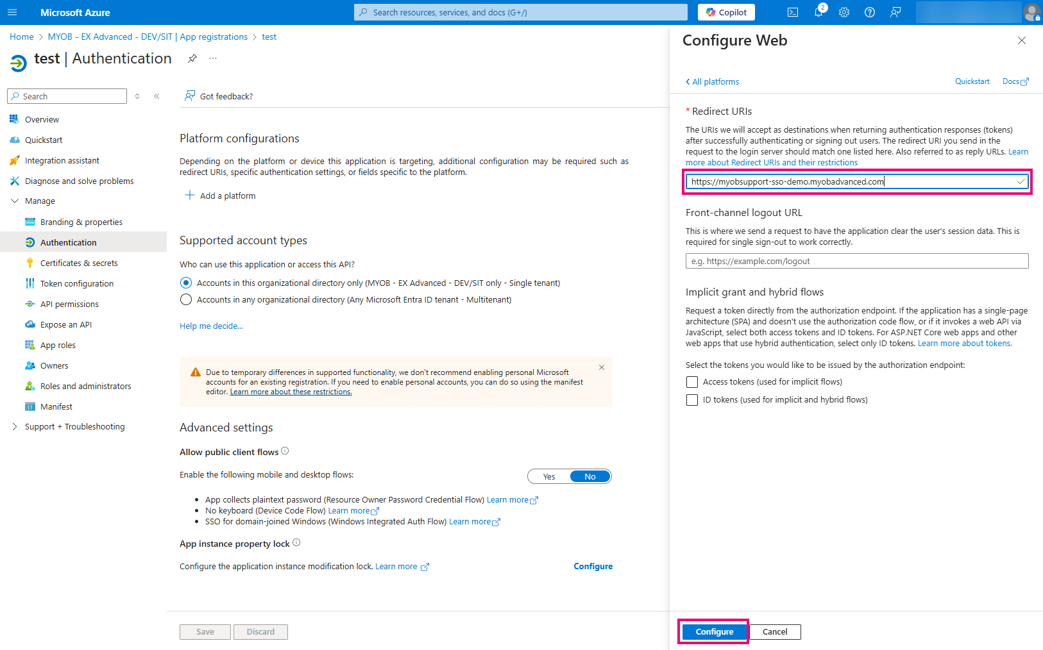Image resolution: width=1043 pixels, height=650 pixels.
Task: Expand Support + Troubleshooting
Action: click(15, 427)
